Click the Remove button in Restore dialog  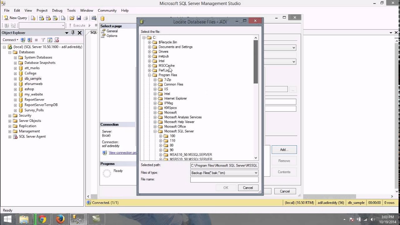(x=284, y=161)
